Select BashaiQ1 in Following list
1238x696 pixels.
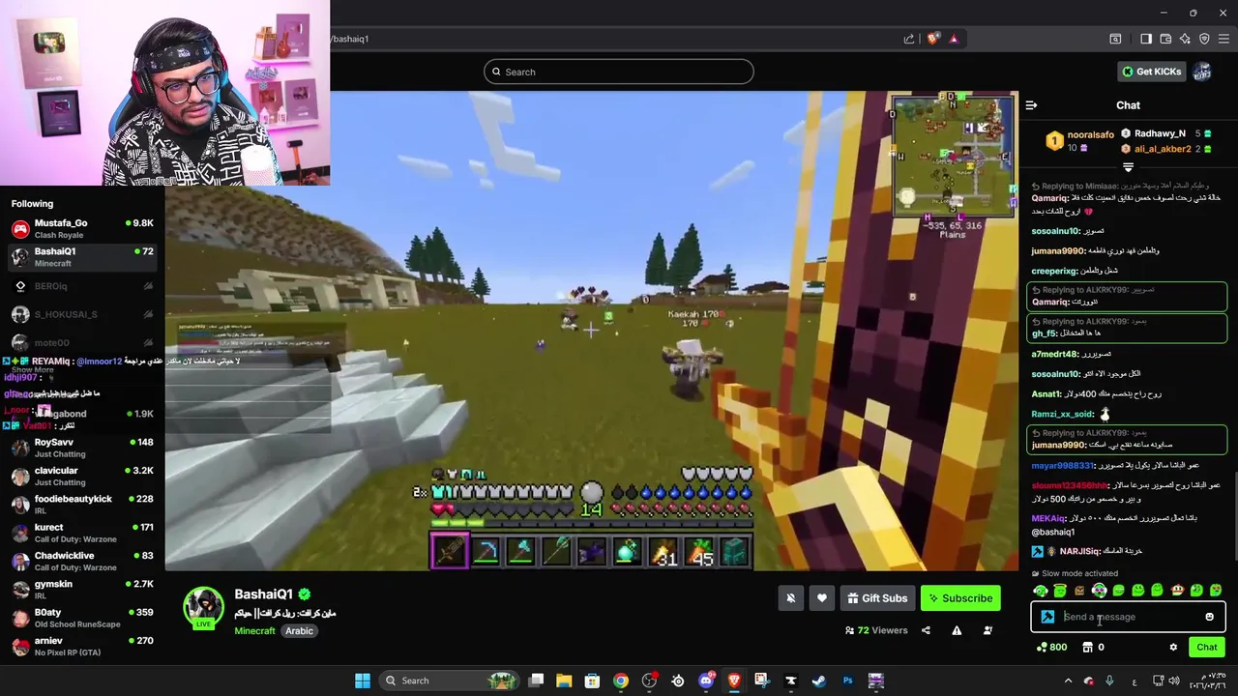82,257
